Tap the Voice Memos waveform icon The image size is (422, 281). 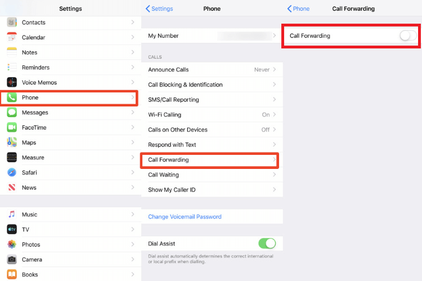click(12, 82)
